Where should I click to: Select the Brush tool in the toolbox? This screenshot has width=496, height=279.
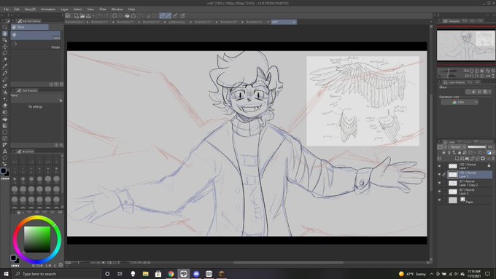5,86
